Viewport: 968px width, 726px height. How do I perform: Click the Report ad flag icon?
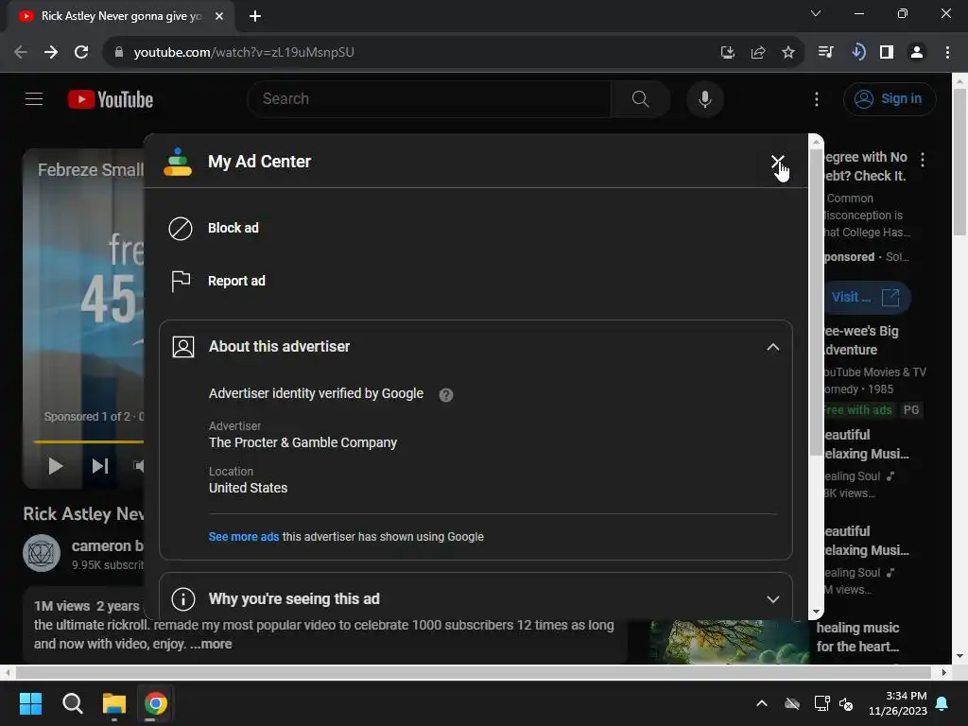[x=181, y=281]
